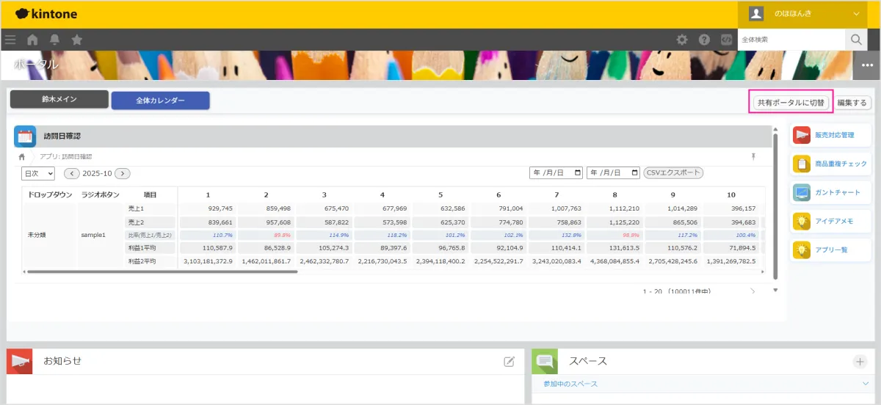881x405 pixels.
Task: Switch to the 鈴木メイン tab
Action: coord(59,99)
